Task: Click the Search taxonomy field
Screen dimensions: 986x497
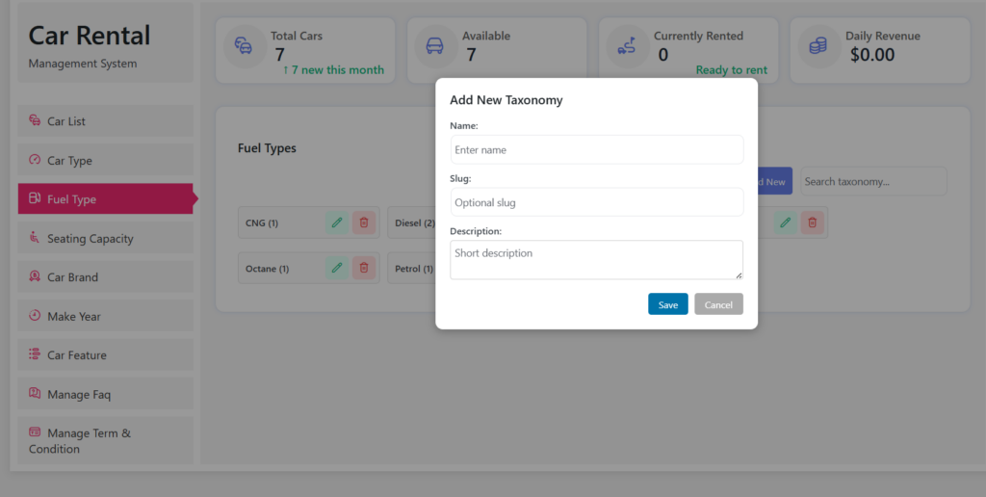Action: [873, 181]
